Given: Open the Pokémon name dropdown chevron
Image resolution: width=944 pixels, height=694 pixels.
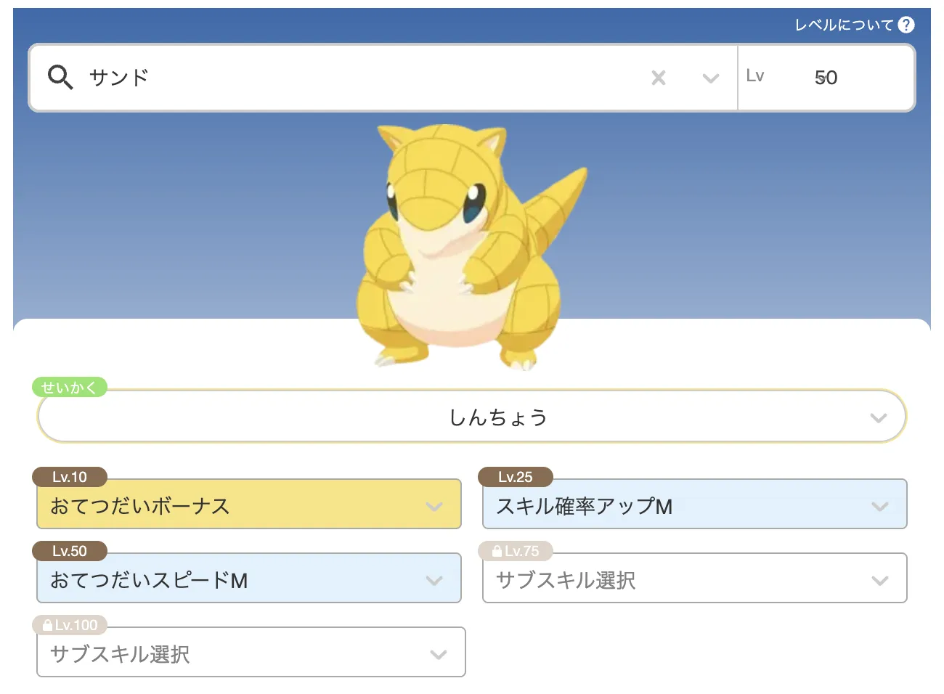Looking at the screenshot, I should 711,78.
